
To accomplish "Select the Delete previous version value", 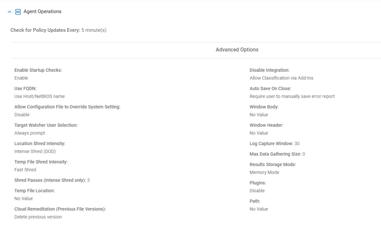I will tap(38, 217).
